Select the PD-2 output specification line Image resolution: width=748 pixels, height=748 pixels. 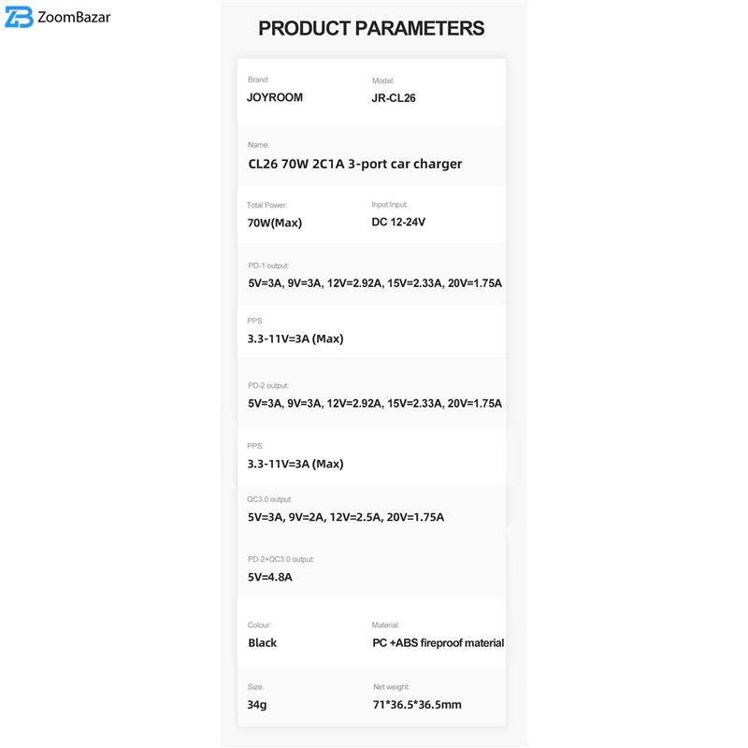[375, 404]
